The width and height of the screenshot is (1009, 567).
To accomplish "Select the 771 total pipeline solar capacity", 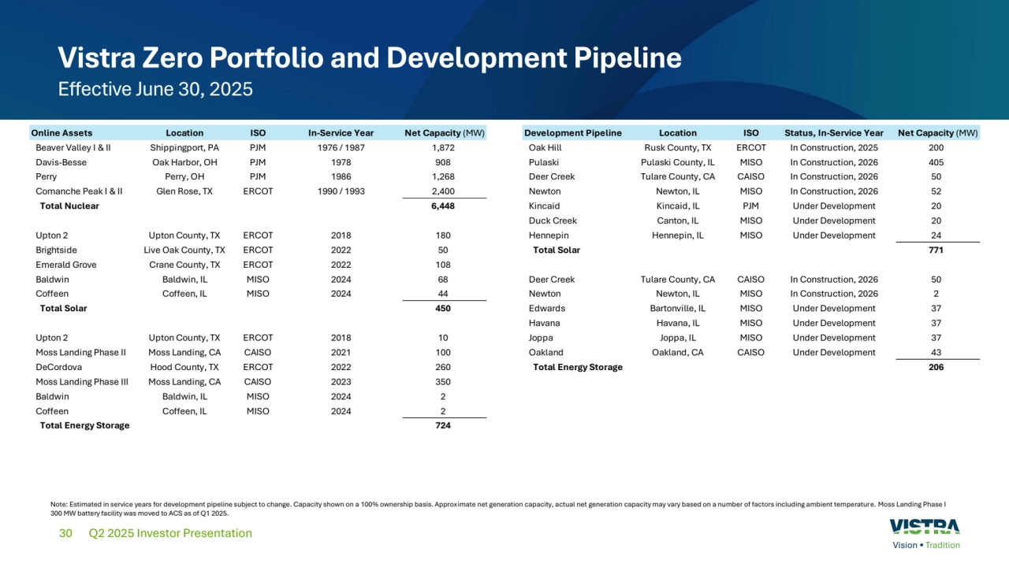I will tap(936, 250).
